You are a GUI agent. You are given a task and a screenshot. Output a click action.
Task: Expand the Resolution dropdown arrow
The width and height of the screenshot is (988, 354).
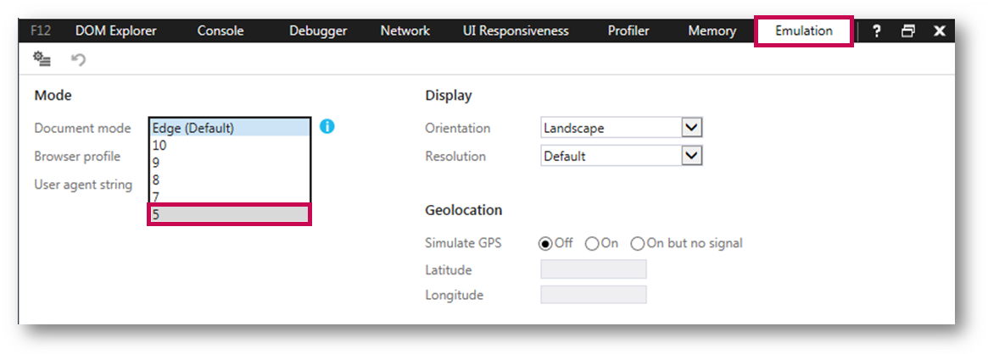pos(692,155)
